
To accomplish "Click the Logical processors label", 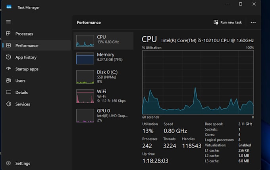I will pos(219,140).
